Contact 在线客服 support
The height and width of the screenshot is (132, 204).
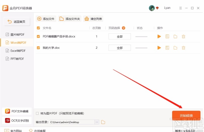click(x=37, y=130)
